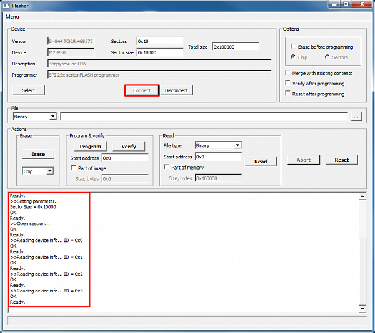Click the Program button
The image size is (375, 333).
(x=90, y=146)
